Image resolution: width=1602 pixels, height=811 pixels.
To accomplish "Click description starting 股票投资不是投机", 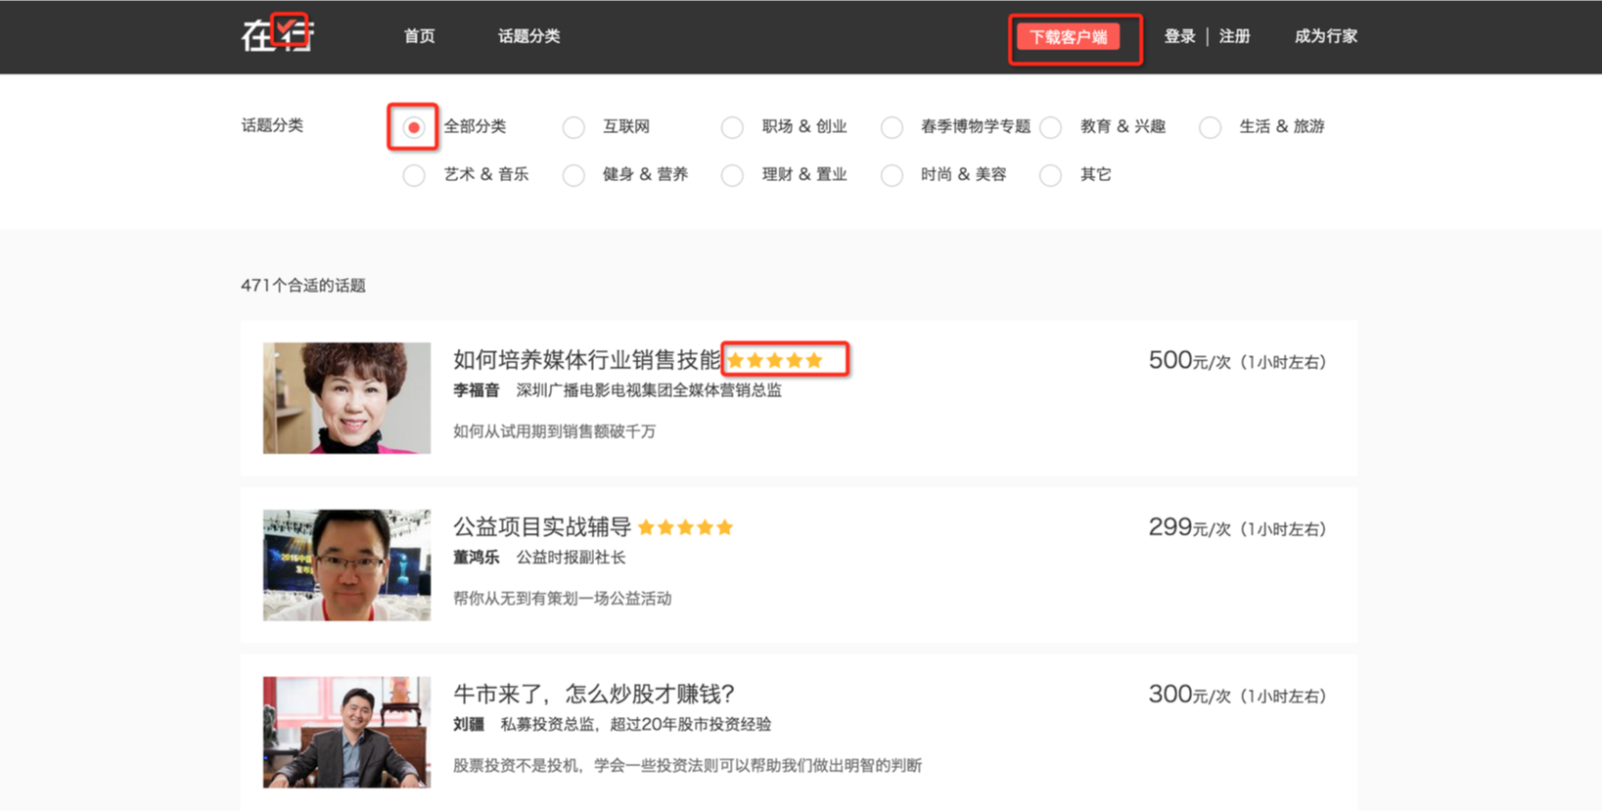I will 687,766.
